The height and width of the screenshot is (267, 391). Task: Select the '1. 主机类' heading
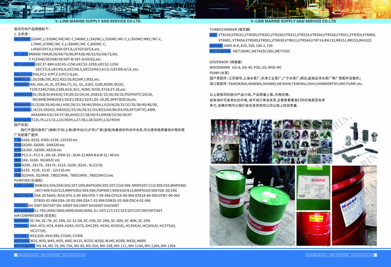click(22, 34)
